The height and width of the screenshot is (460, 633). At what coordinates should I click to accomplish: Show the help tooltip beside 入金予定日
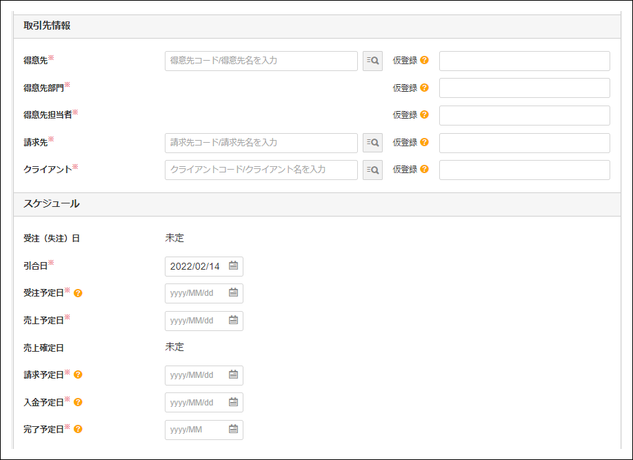click(78, 402)
